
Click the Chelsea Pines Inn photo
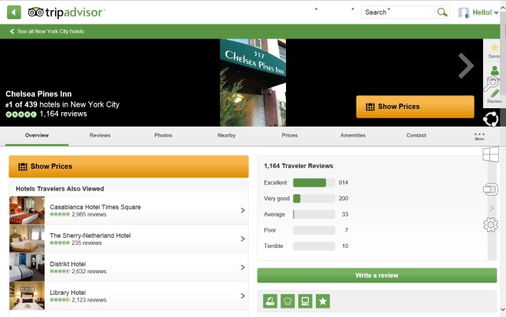point(253,82)
